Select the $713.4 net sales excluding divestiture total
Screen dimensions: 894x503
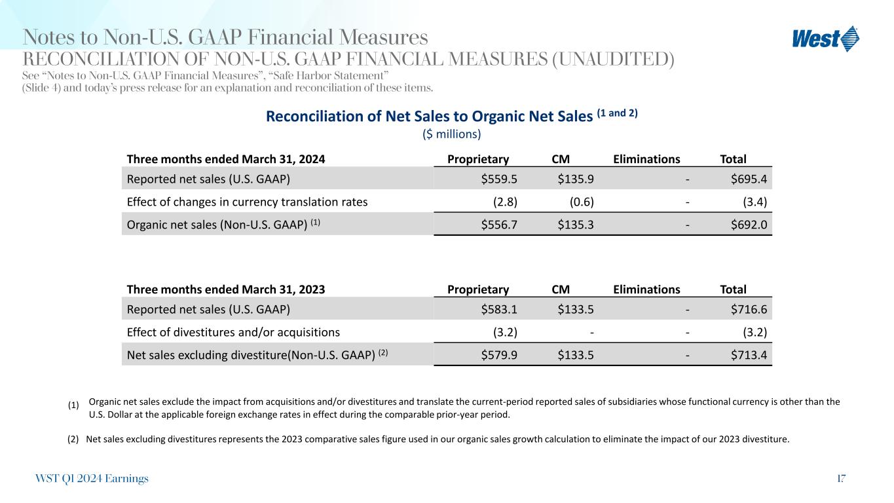click(749, 355)
